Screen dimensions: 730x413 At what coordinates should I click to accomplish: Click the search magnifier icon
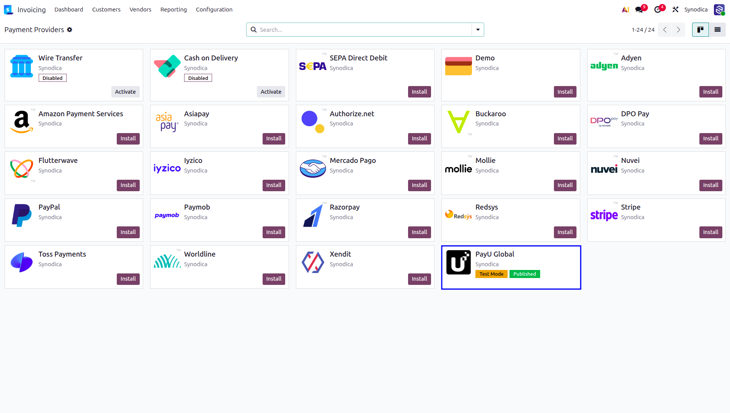click(x=253, y=30)
